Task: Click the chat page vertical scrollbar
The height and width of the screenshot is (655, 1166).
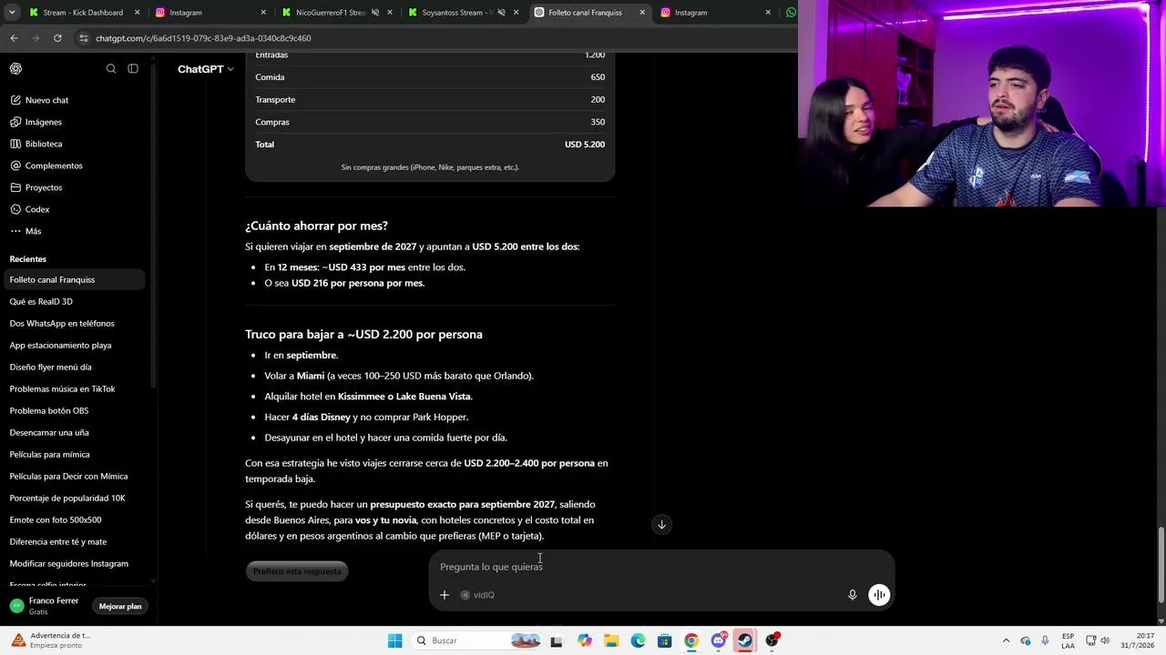Action: coord(1161,564)
